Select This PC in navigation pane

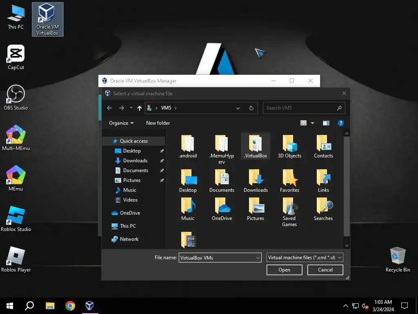(128, 226)
